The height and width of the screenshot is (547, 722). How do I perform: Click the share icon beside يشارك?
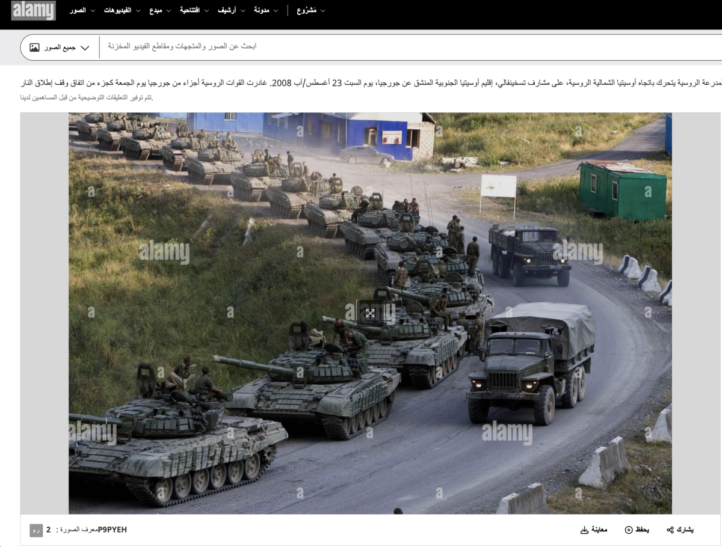click(670, 530)
